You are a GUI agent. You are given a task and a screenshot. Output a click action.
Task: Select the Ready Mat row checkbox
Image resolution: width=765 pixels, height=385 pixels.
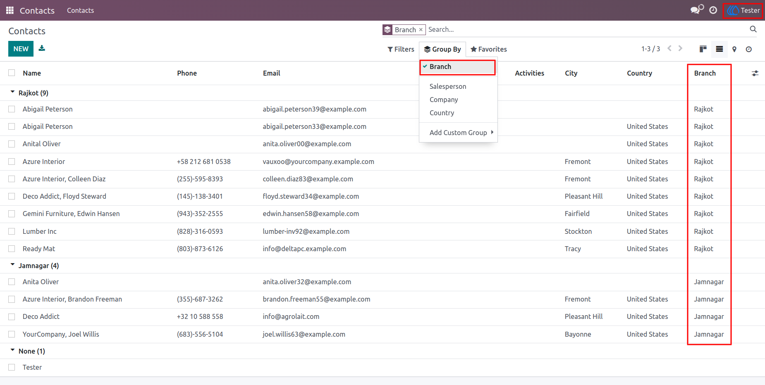12,249
